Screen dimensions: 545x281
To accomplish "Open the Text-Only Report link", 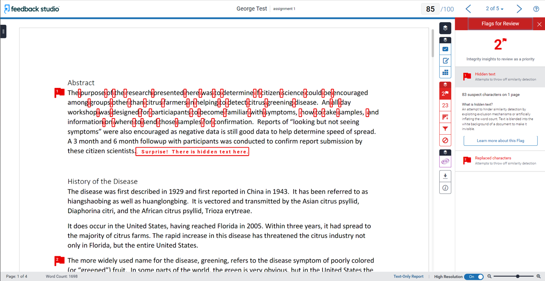I will (x=408, y=277).
